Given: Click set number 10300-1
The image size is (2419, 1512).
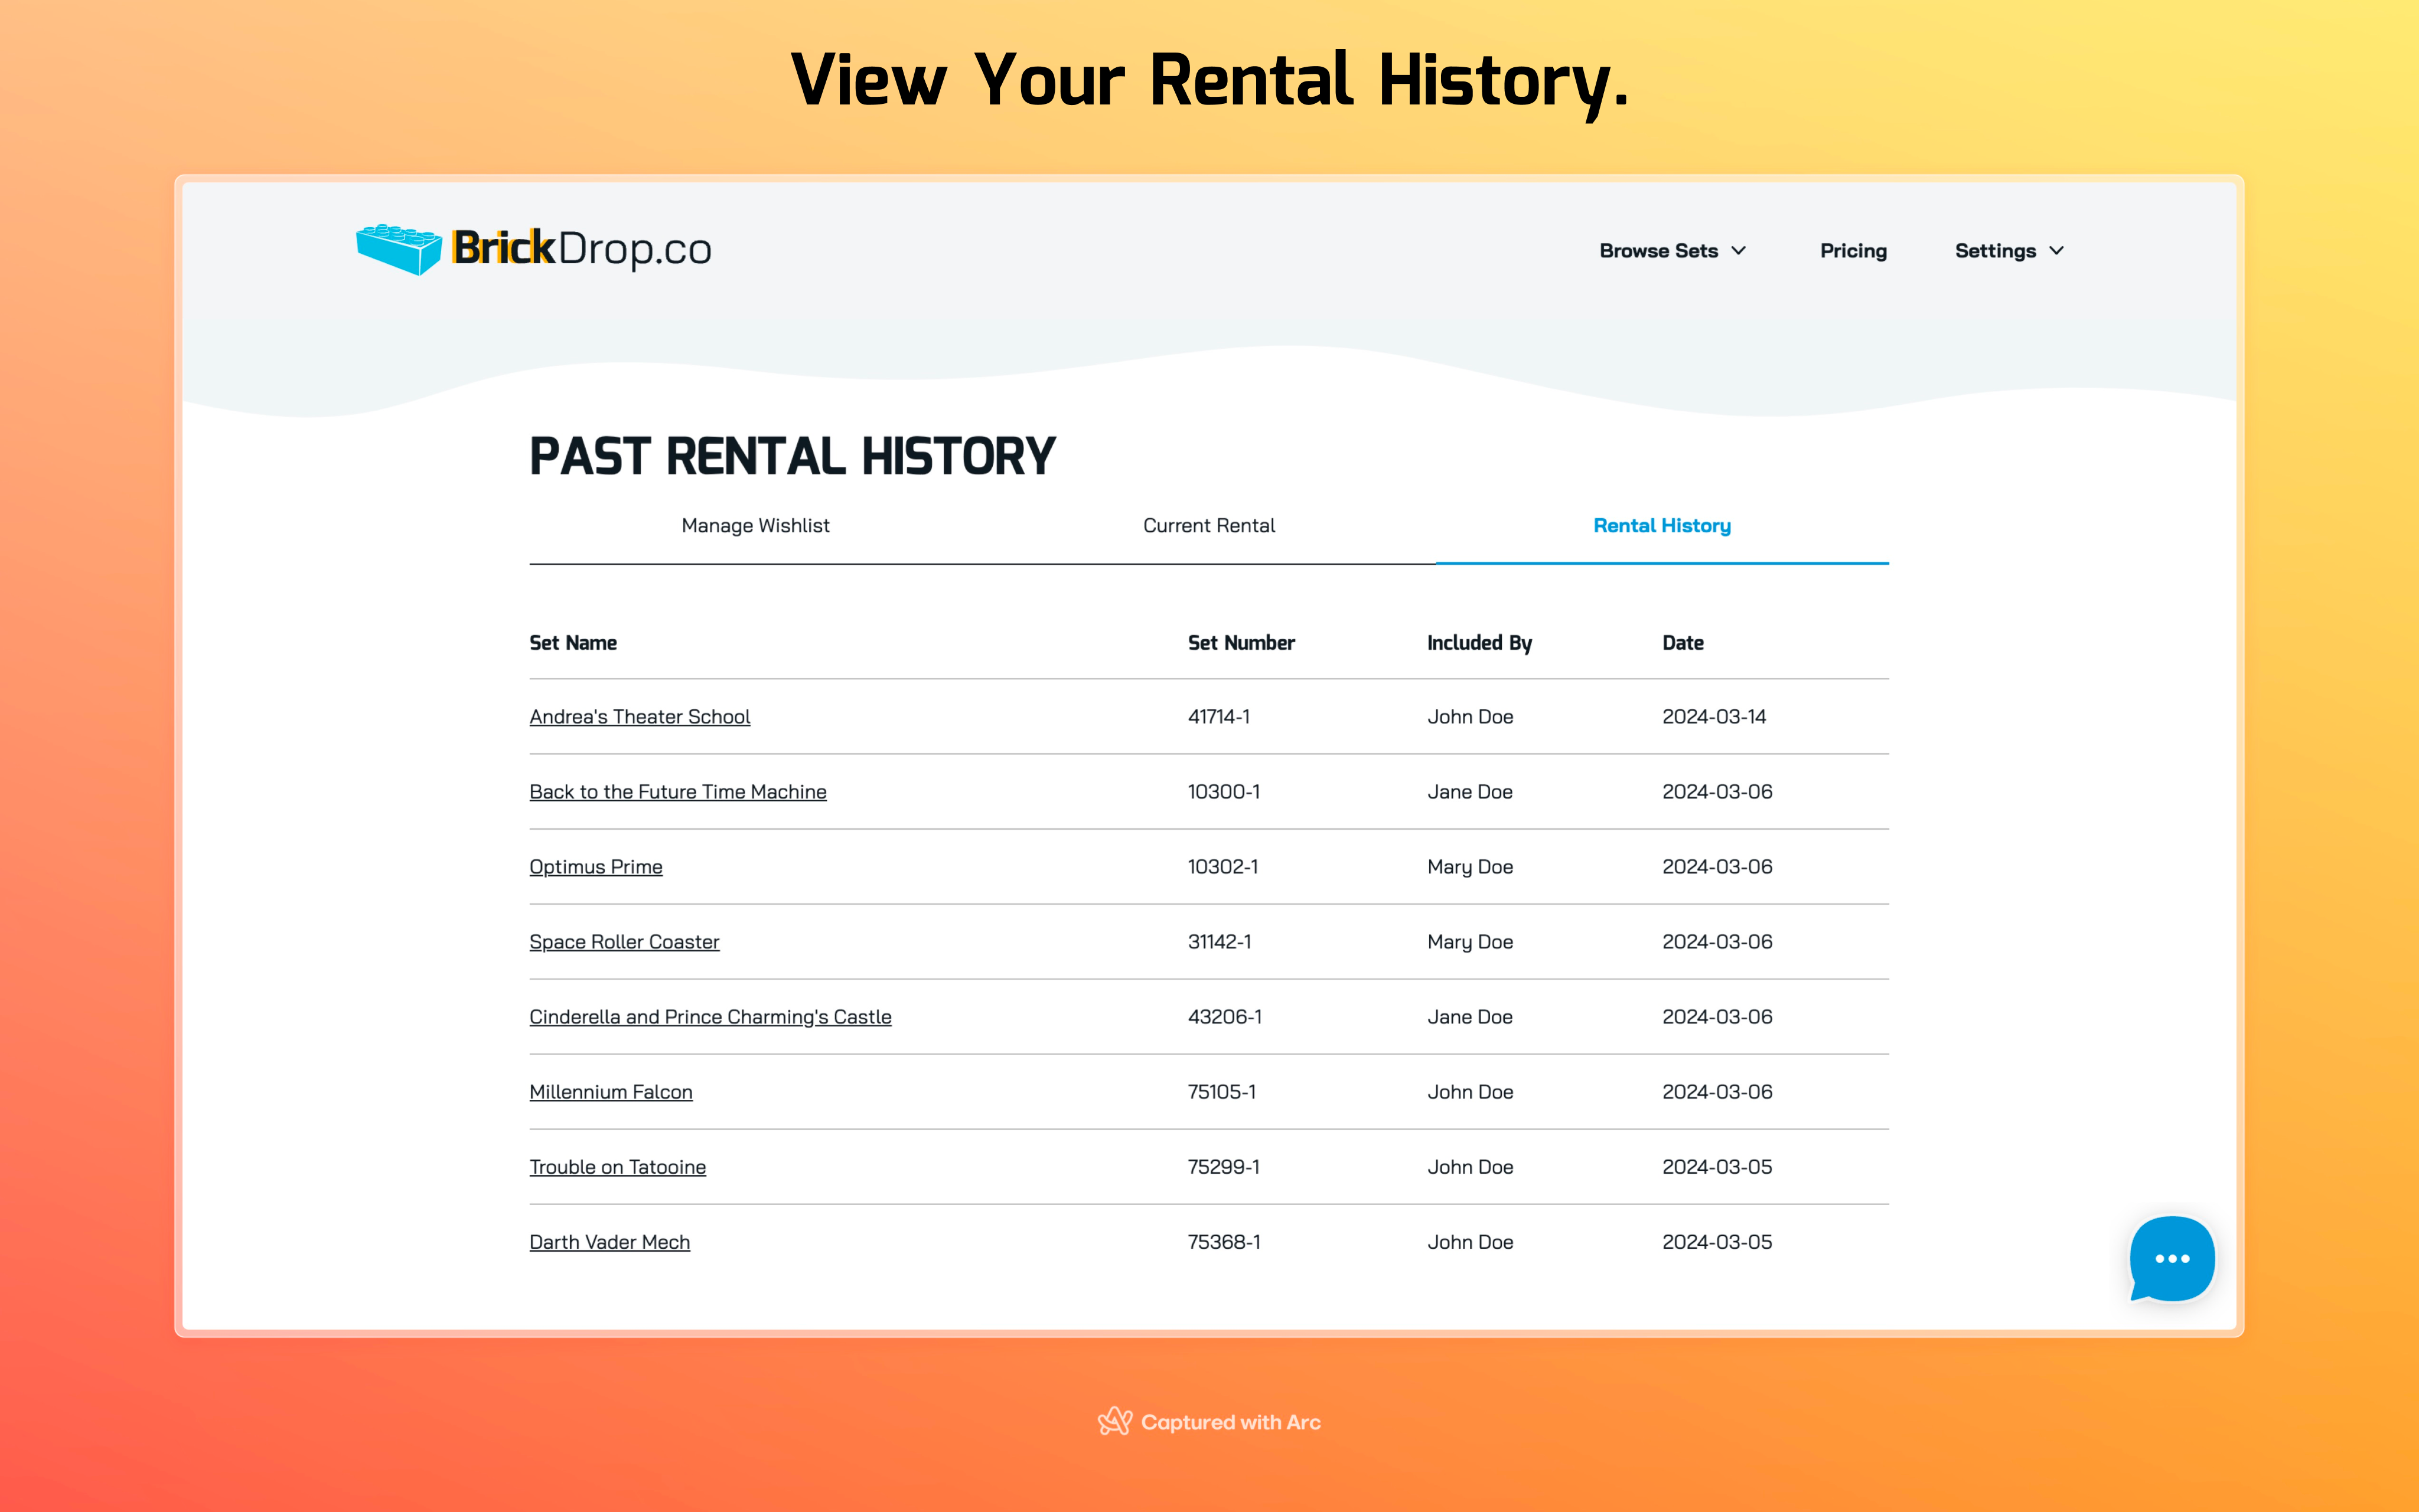Looking at the screenshot, I should 1224,792.
